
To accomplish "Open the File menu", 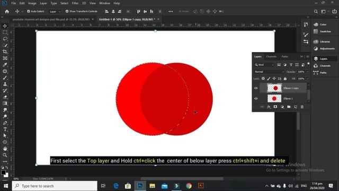I will pos(14,3).
